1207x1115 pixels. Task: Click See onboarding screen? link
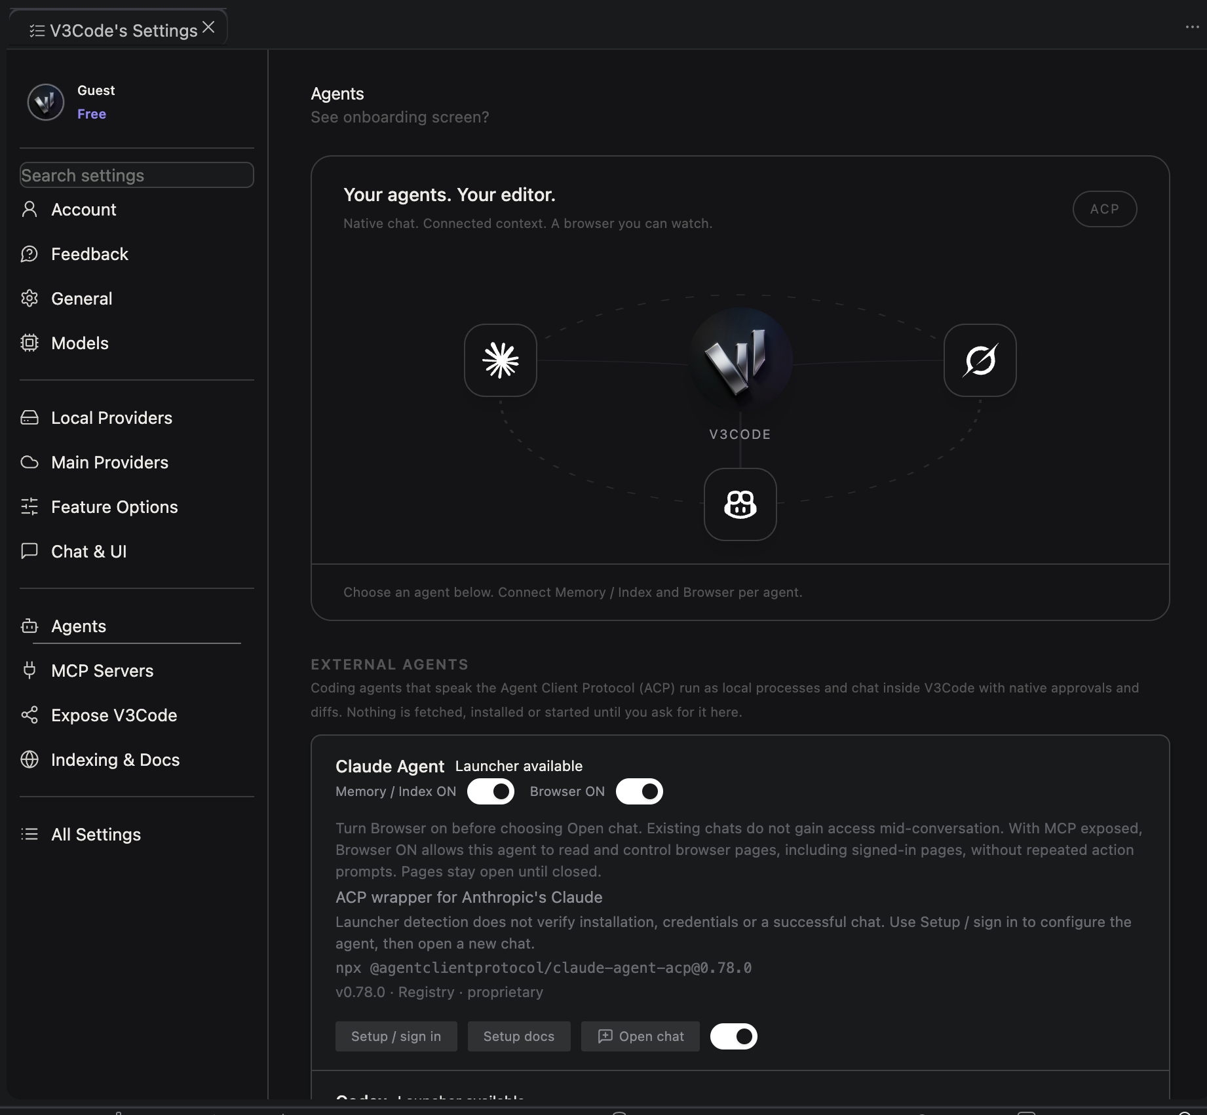pos(400,117)
